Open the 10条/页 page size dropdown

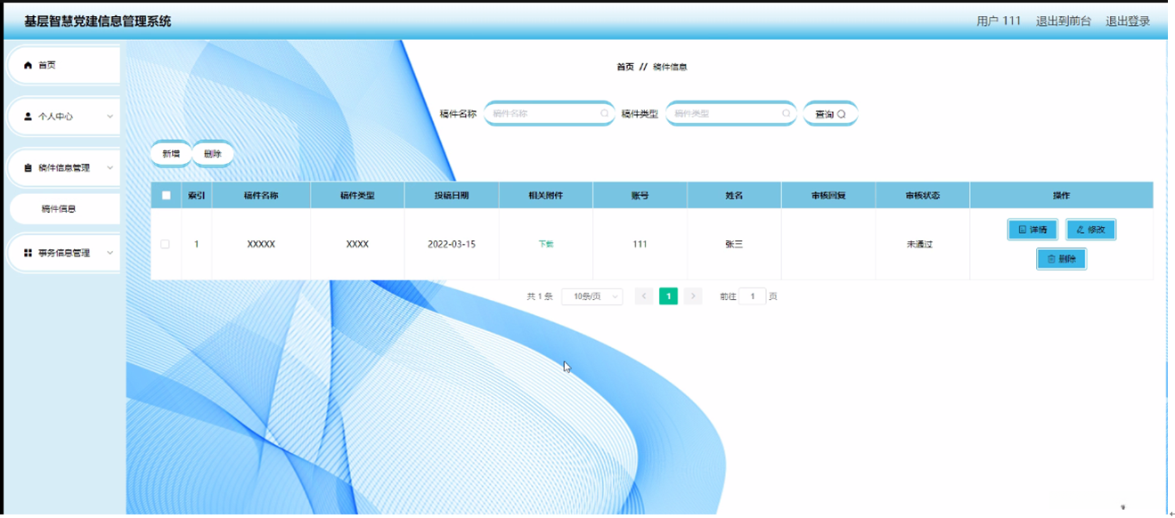click(592, 296)
